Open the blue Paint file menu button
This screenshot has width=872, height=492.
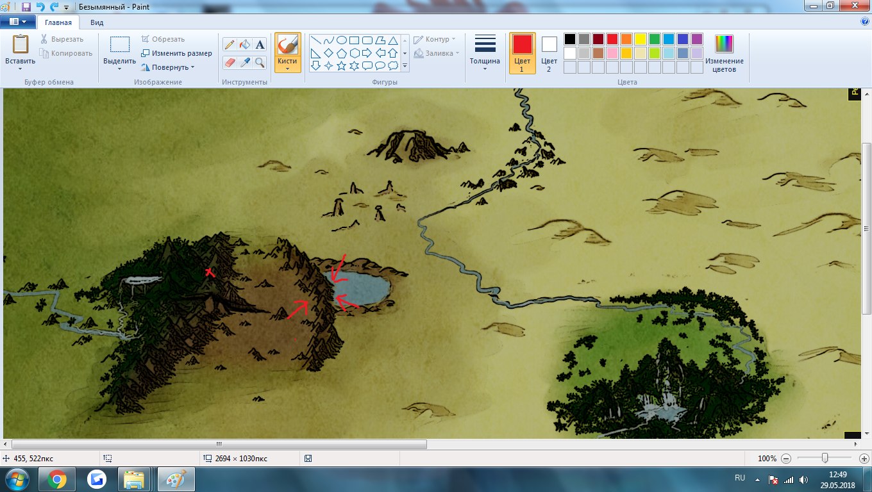17,22
